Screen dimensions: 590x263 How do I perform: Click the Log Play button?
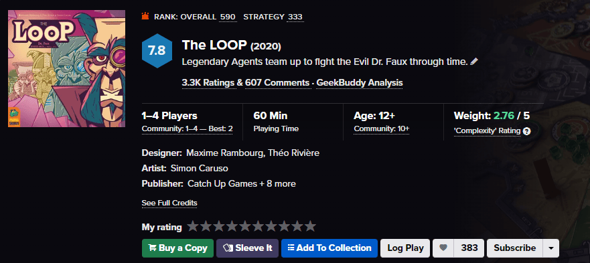(405, 248)
